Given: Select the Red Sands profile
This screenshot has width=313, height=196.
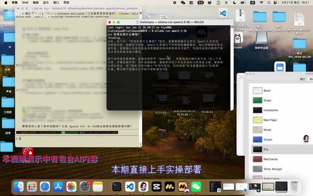Looking at the screenshot, I should [x=282, y=159].
